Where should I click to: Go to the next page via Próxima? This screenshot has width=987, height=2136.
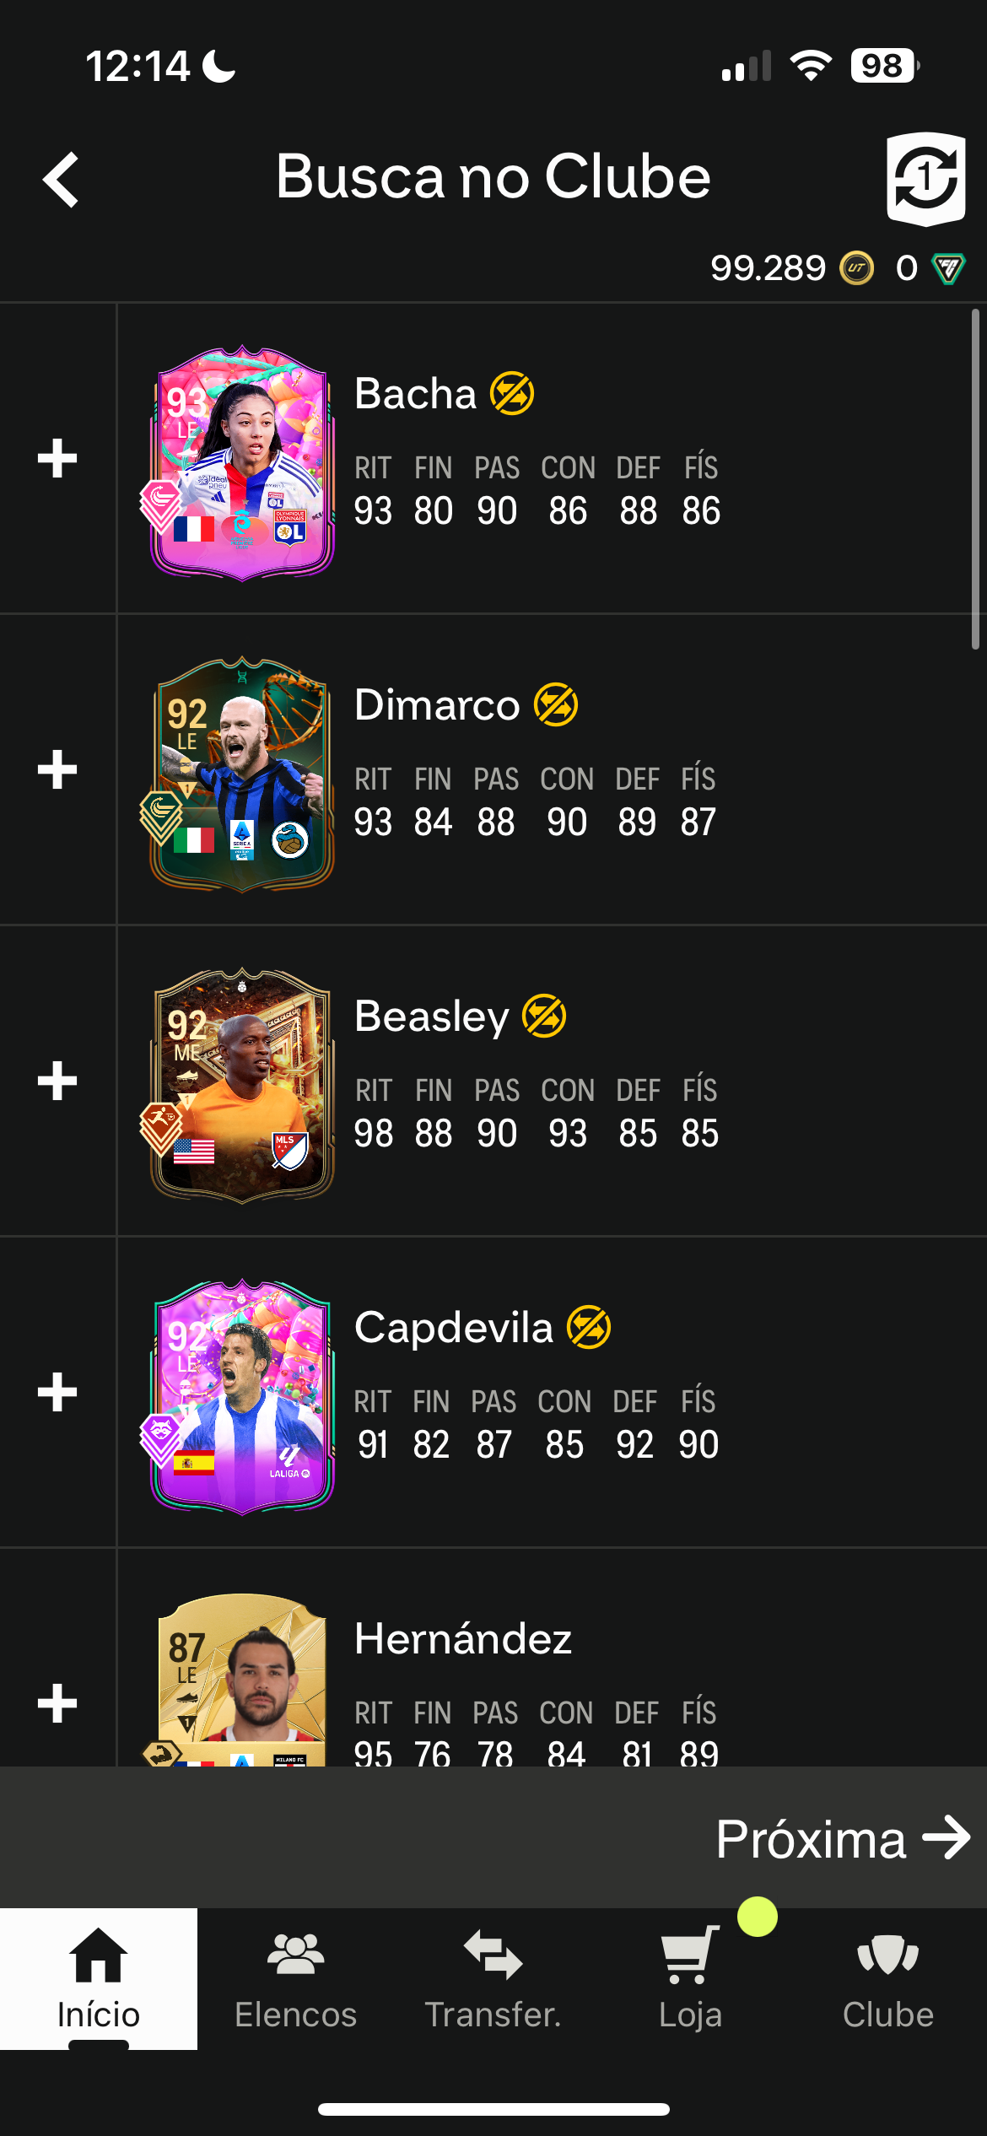[x=843, y=1838]
